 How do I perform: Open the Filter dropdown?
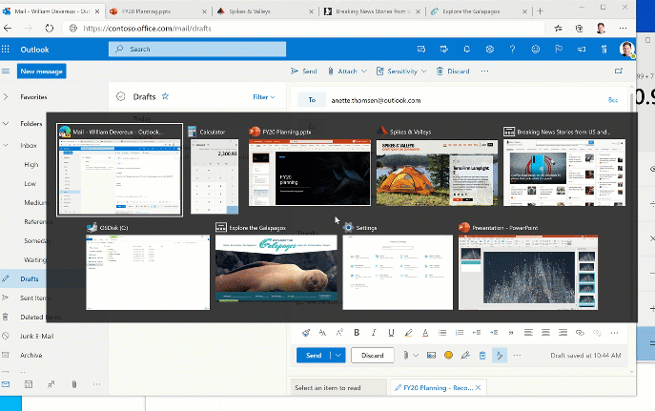(x=264, y=97)
